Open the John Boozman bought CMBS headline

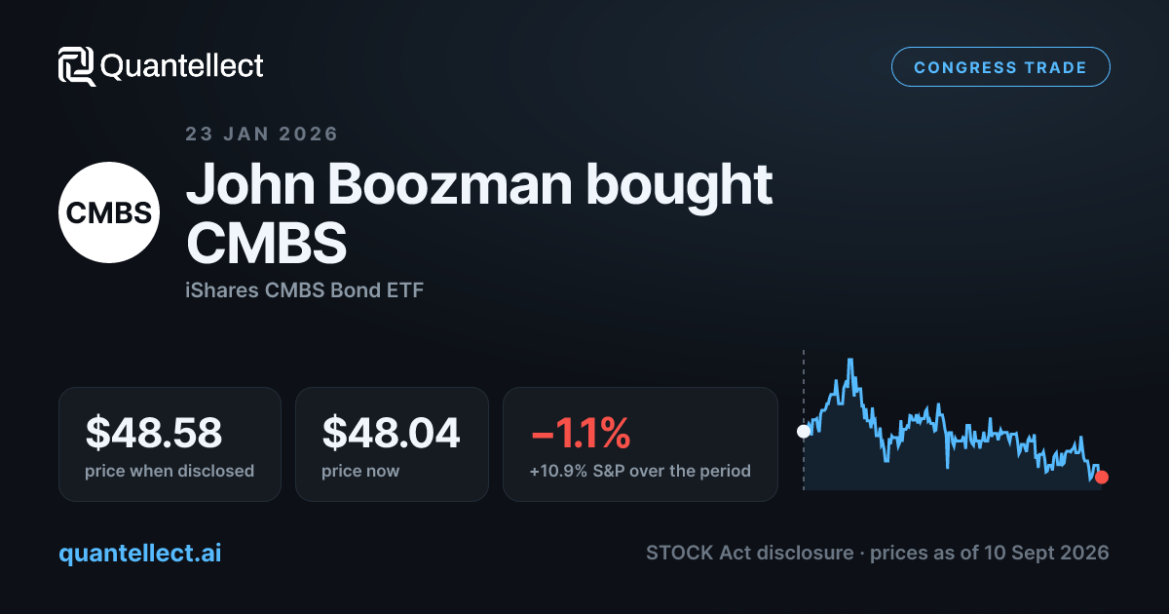[478, 213]
